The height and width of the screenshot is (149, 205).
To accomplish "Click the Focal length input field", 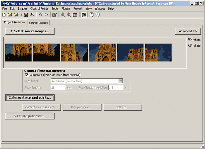I will pyautogui.click(x=58, y=87).
